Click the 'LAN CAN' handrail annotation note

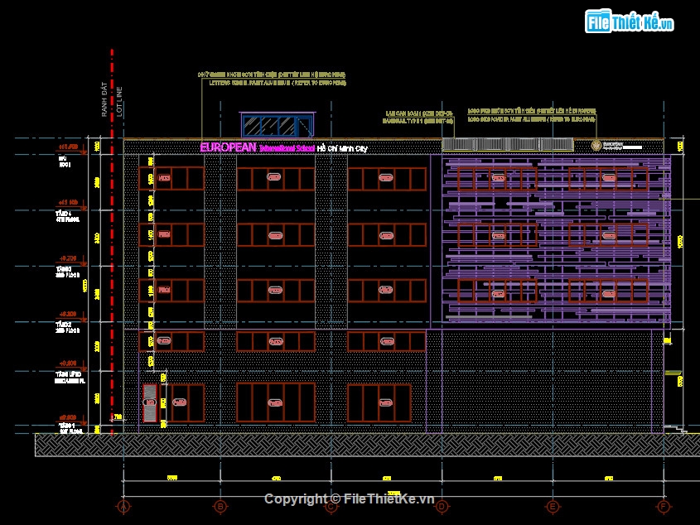pos(418,117)
